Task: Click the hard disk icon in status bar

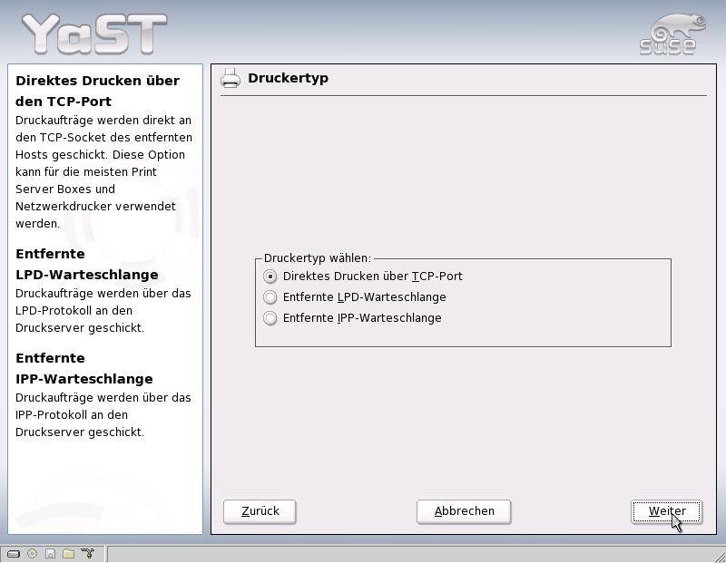Action: click(x=14, y=553)
